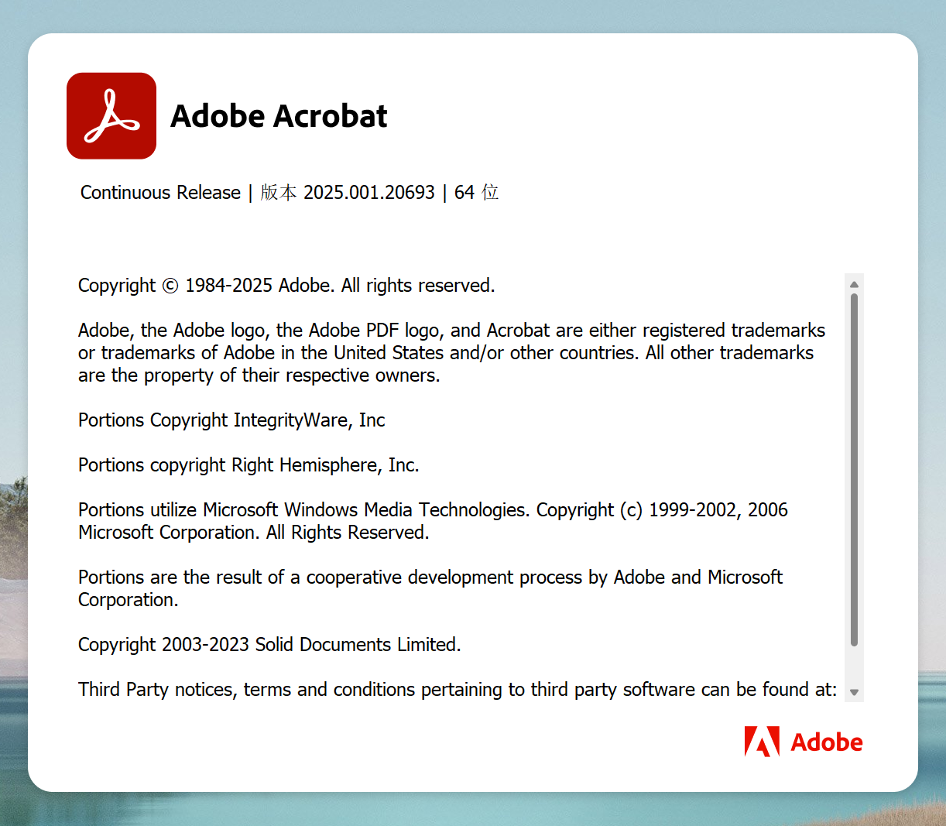The height and width of the screenshot is (826, 946).
Task: Click the "64 位" architecture text
Action: [x=476, y=192]
